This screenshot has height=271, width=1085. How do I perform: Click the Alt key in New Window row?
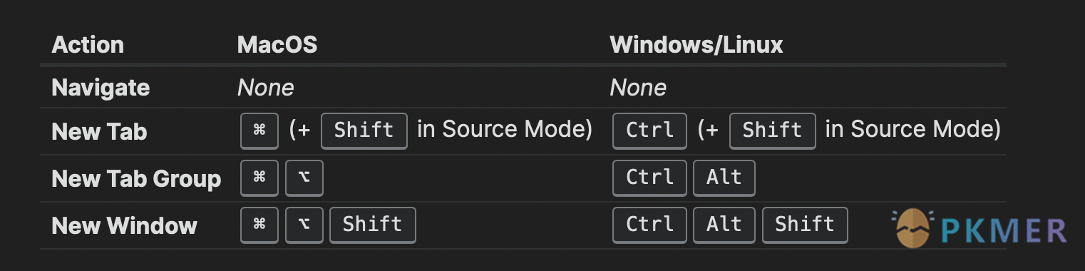pos(724,225)
